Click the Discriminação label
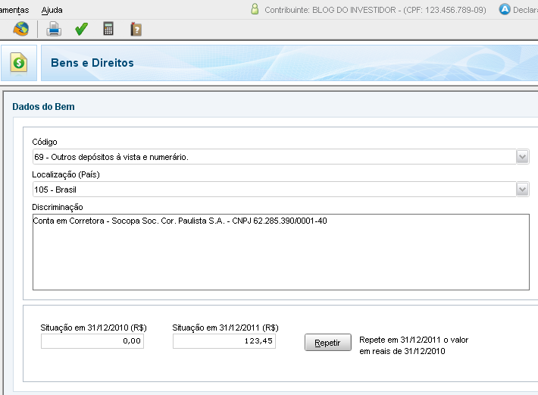The width and height of the screenshot is (538, 395). pyautogui.click(x=58, y=207)
